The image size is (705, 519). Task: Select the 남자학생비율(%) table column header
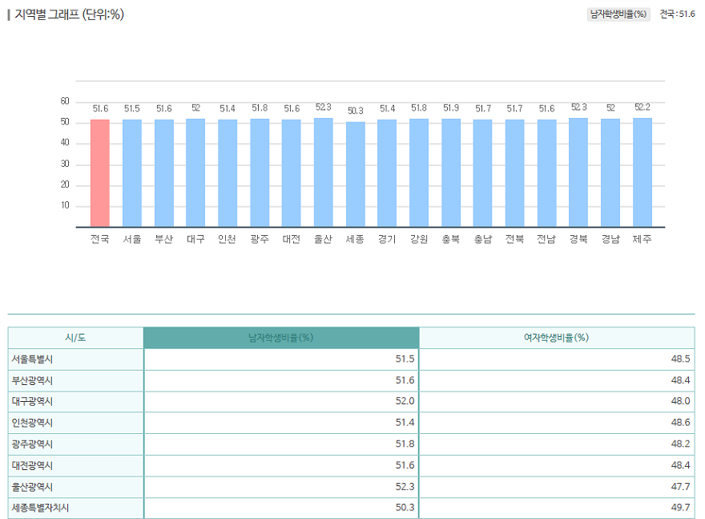click(280, 338)
